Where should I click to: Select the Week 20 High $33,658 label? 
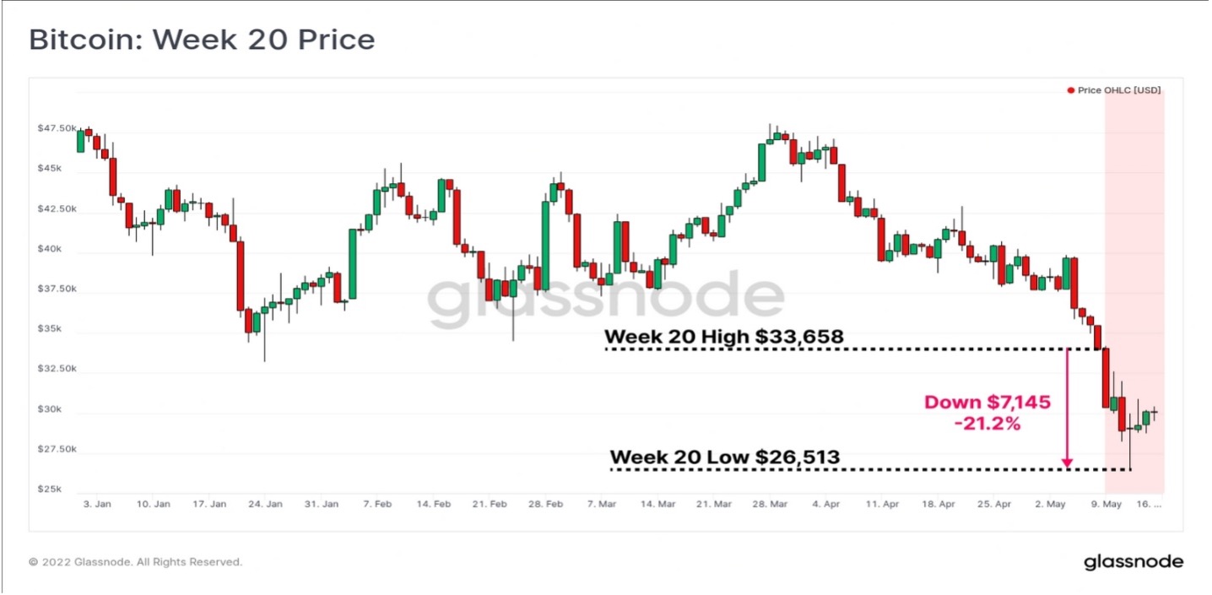point(724,337)
